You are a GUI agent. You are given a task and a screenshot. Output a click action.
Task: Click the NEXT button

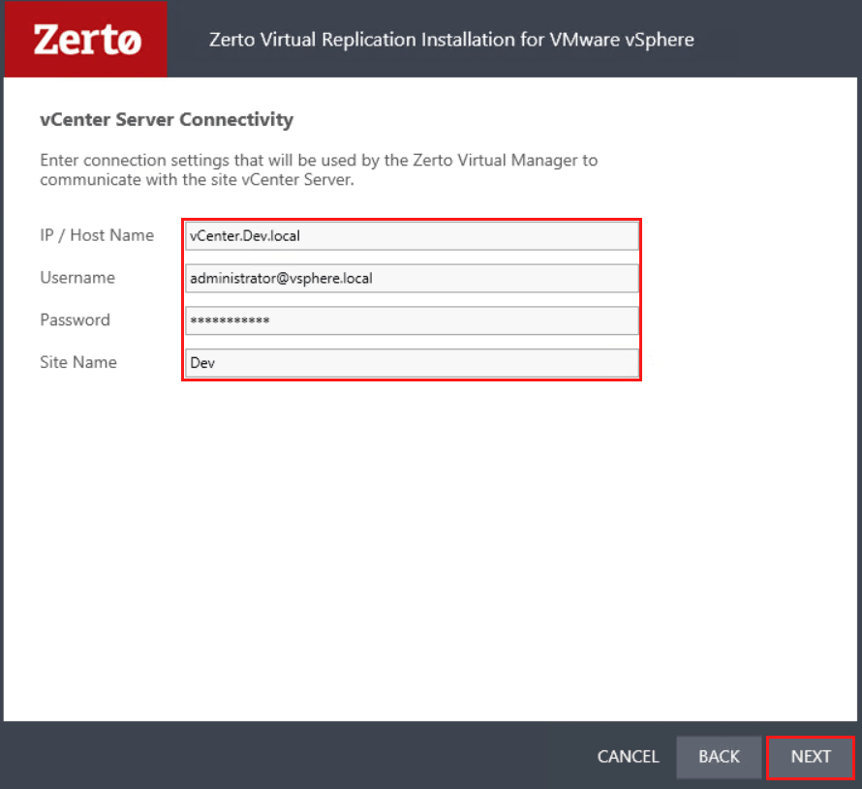pos(811,757)
